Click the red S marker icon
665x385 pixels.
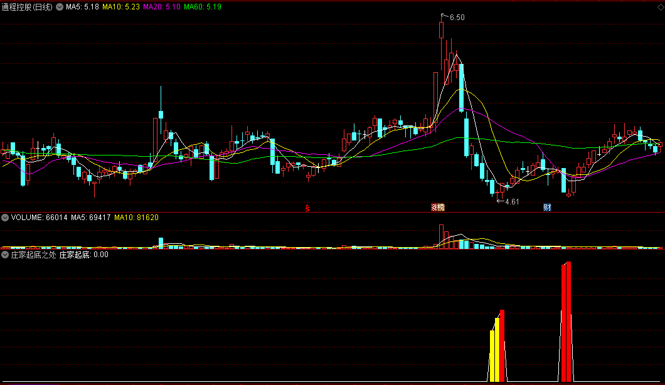(307, 208)
